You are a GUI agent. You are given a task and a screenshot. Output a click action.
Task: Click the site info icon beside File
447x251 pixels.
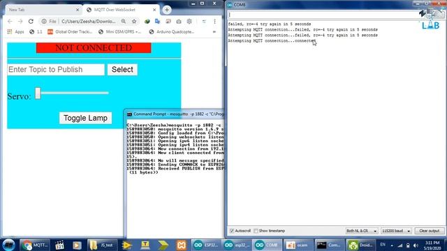(x=43, y=22)
